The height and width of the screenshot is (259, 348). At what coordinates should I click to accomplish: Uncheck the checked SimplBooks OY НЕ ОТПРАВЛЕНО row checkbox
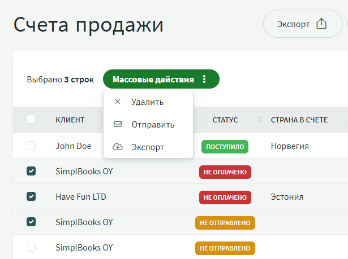[31, 222]
